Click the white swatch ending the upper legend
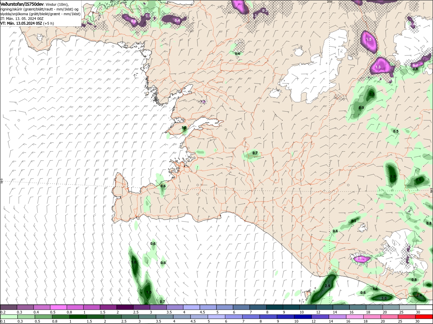The image size is (433, 324). pos(424,307)
